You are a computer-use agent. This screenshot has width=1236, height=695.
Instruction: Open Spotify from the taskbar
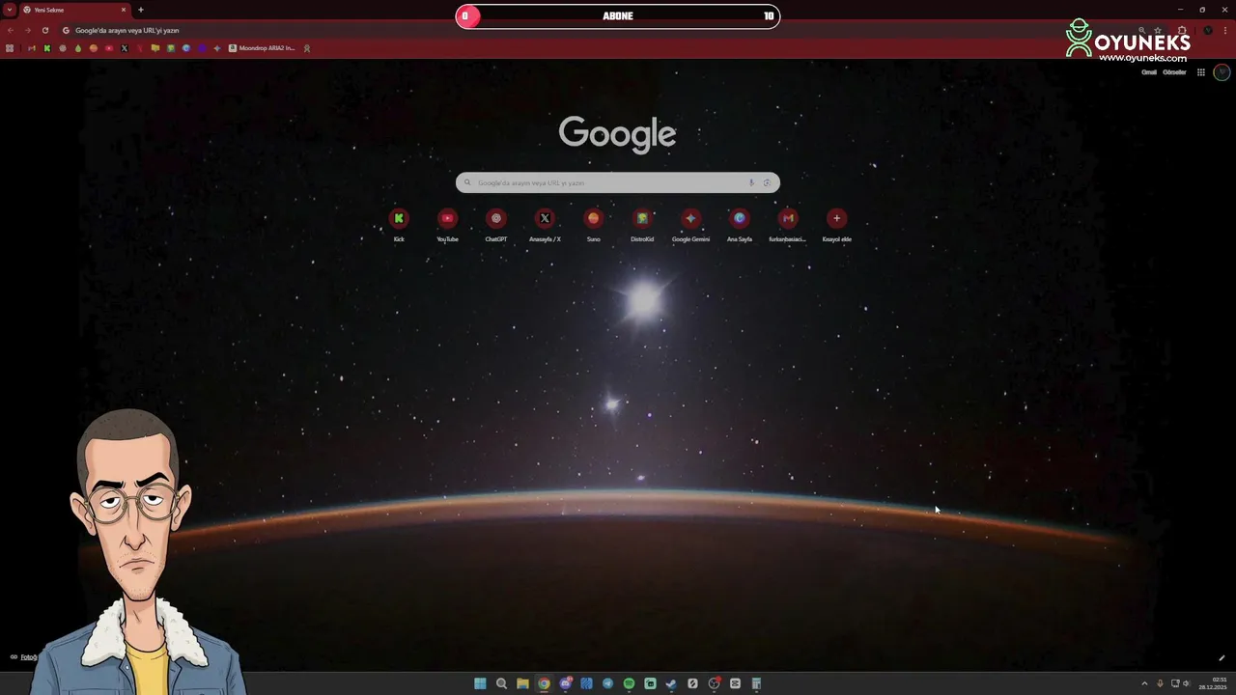coord(629,683)
